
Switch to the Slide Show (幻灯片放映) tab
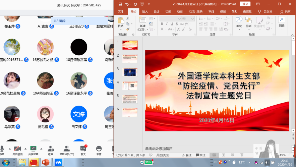(x=195, y=11)
